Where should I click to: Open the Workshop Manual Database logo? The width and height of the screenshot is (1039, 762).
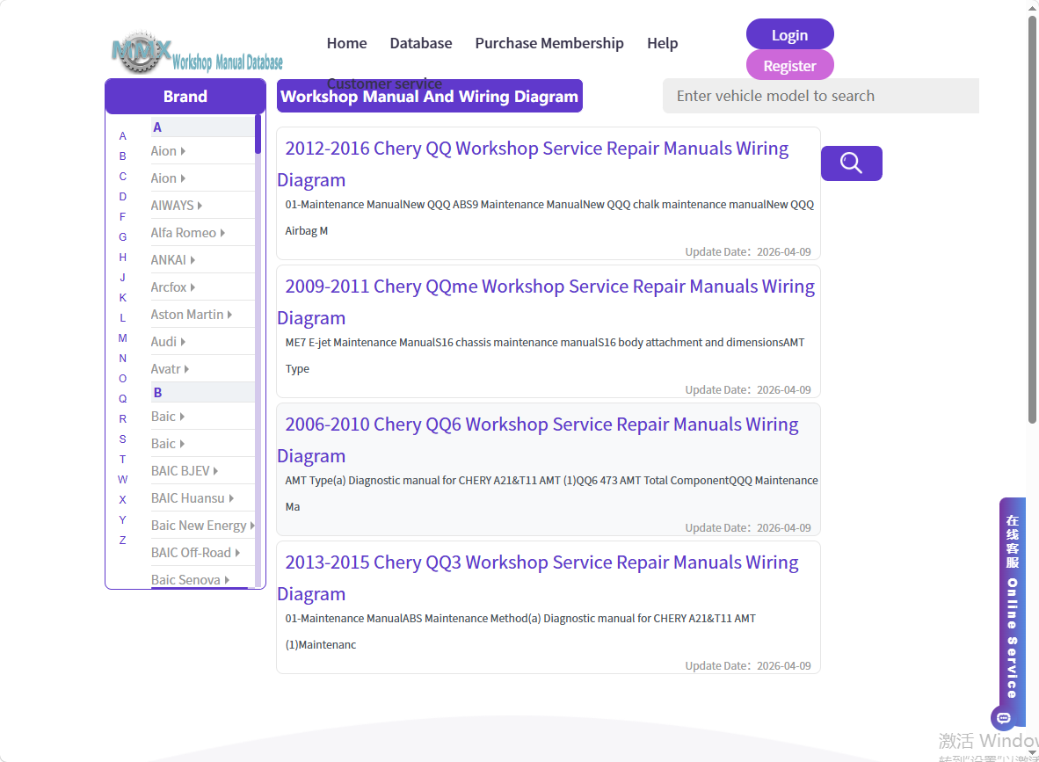(198, 53)
